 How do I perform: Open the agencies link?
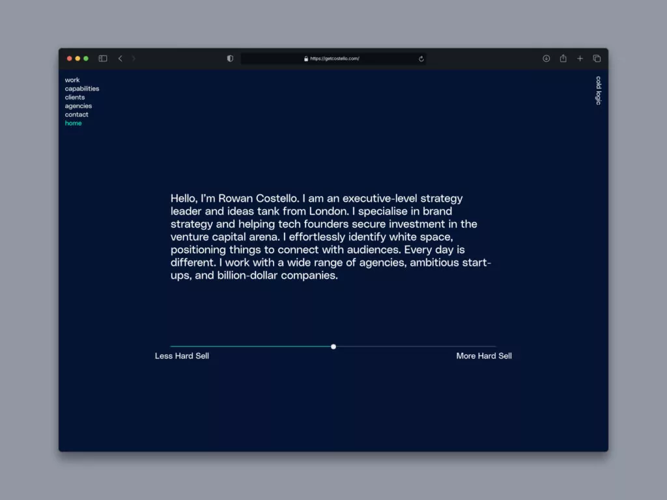point(78,106)
